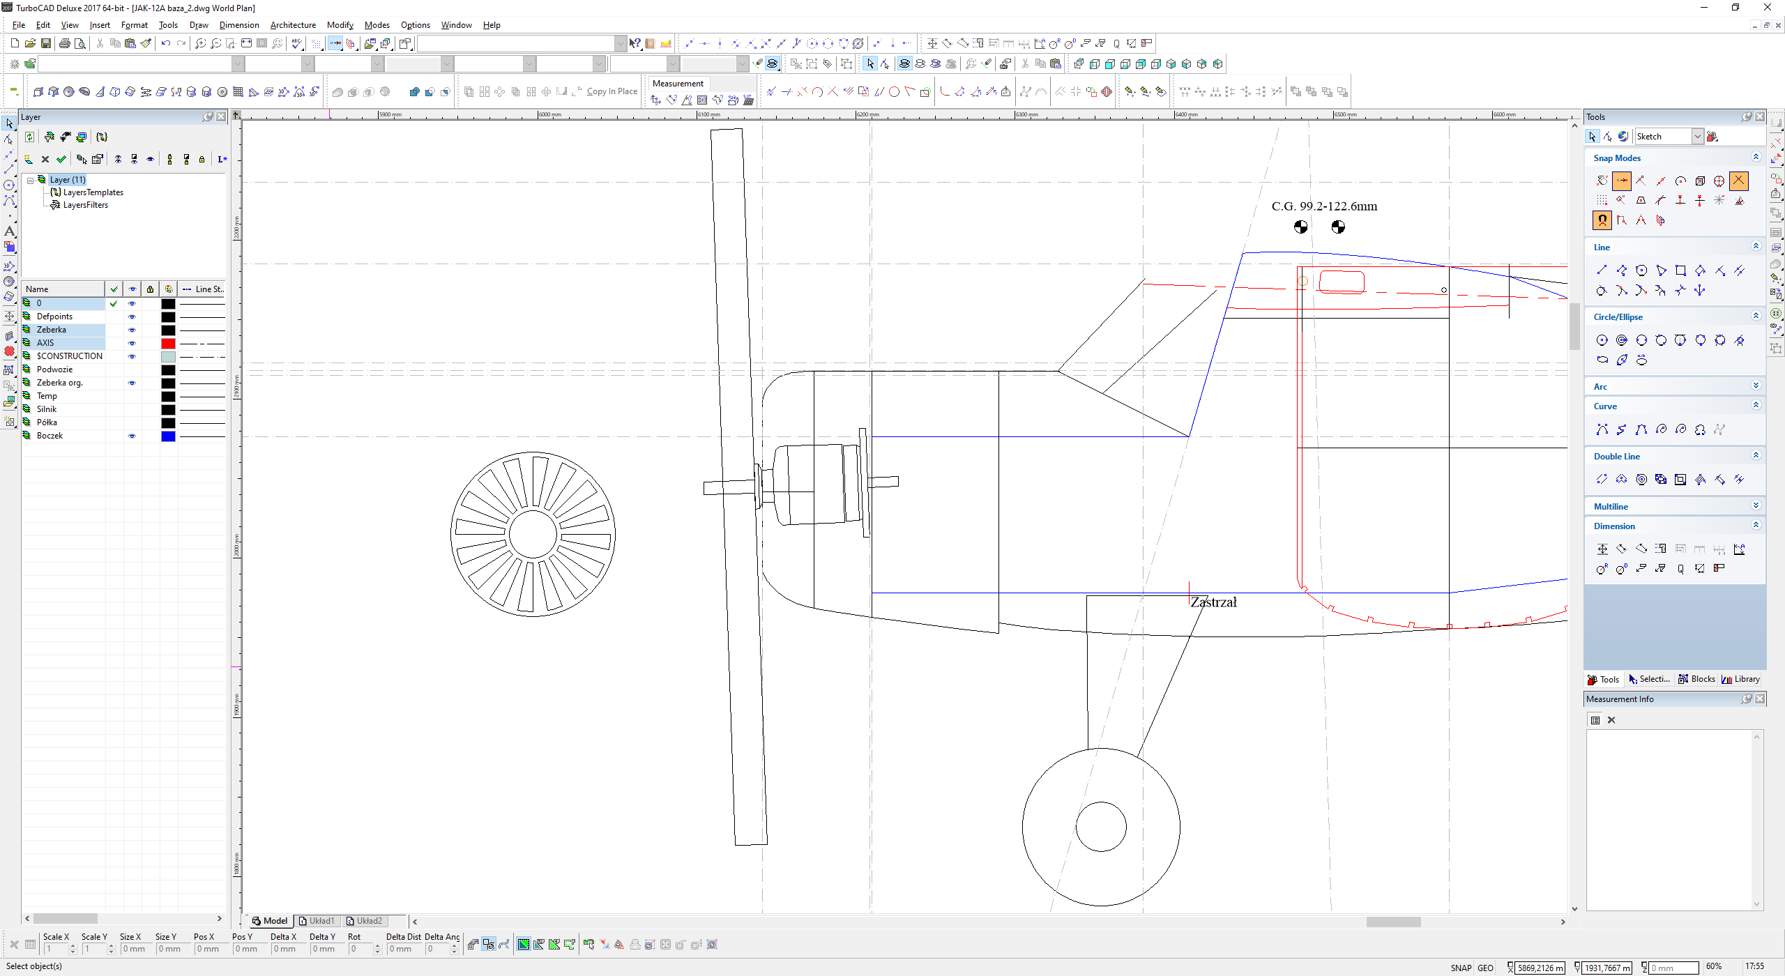Open the Sketch dropdown in Tools palette
Viewport: 1785px width, 976px height.
click(x=1698, y=137)
